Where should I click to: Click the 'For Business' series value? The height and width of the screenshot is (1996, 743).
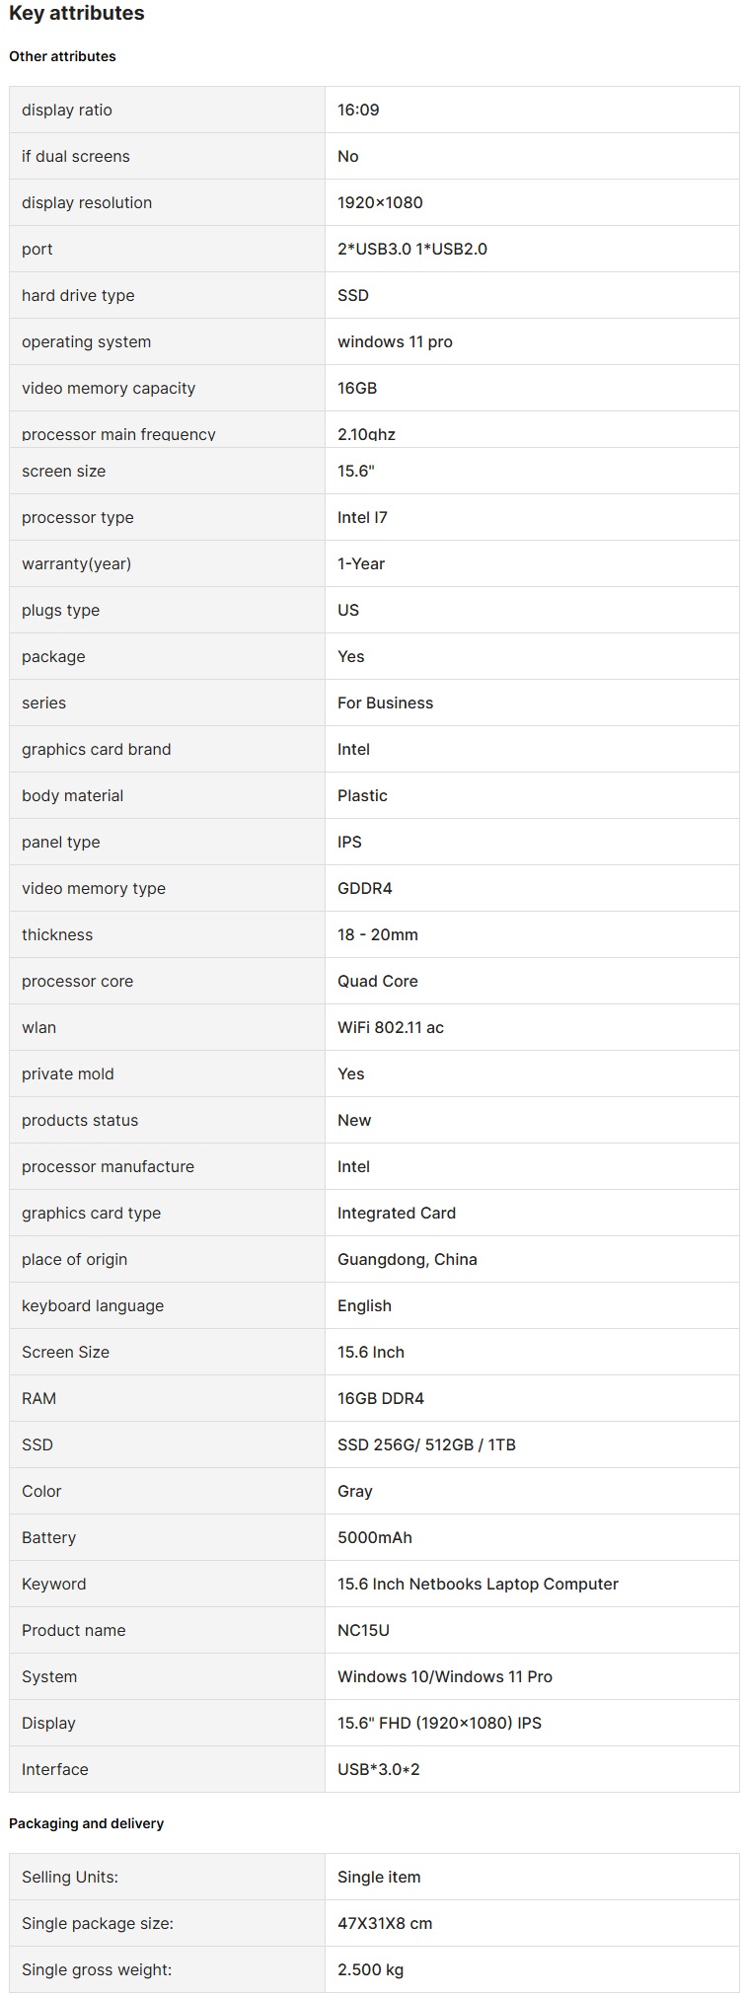tap(385, 702)
